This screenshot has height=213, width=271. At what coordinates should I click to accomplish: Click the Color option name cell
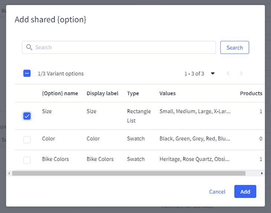tap(49, 139)
